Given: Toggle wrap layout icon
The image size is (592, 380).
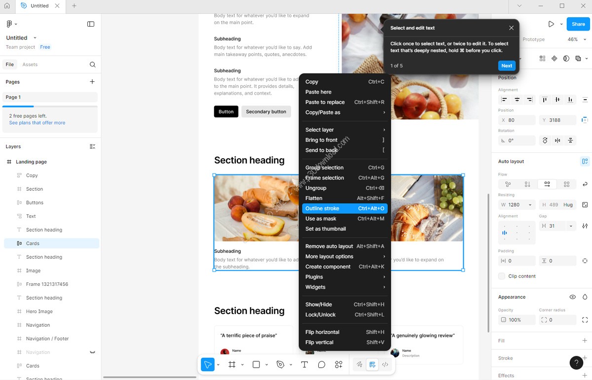Looking at the screenshot, I should tap(585, 184).
